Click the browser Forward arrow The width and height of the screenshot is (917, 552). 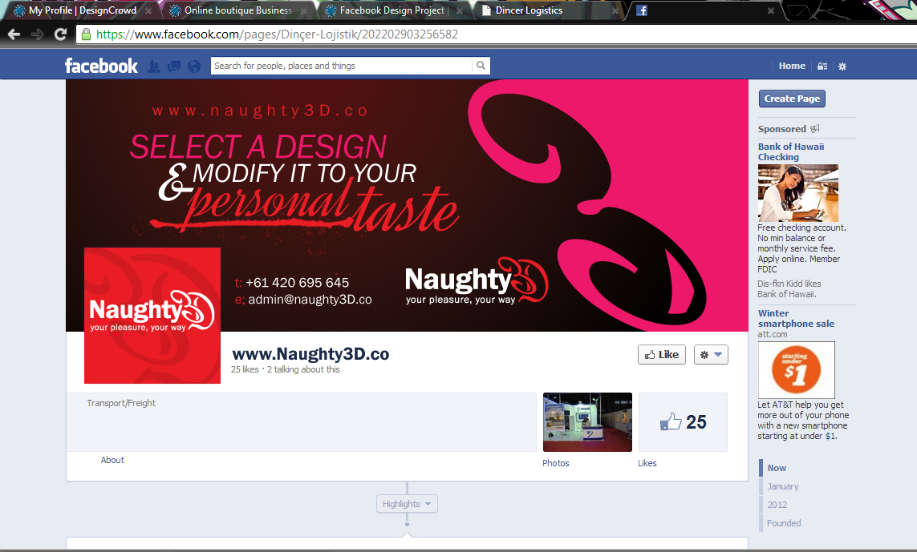[x=38, y=34]
